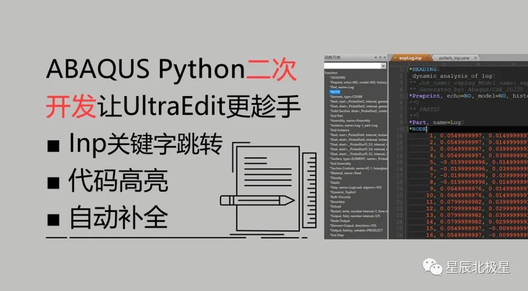Jump to '*Assembly, name=Assembly' entry
Viewport: 528px width, 291px height.
pyautogui.click(x=350, y=120)
